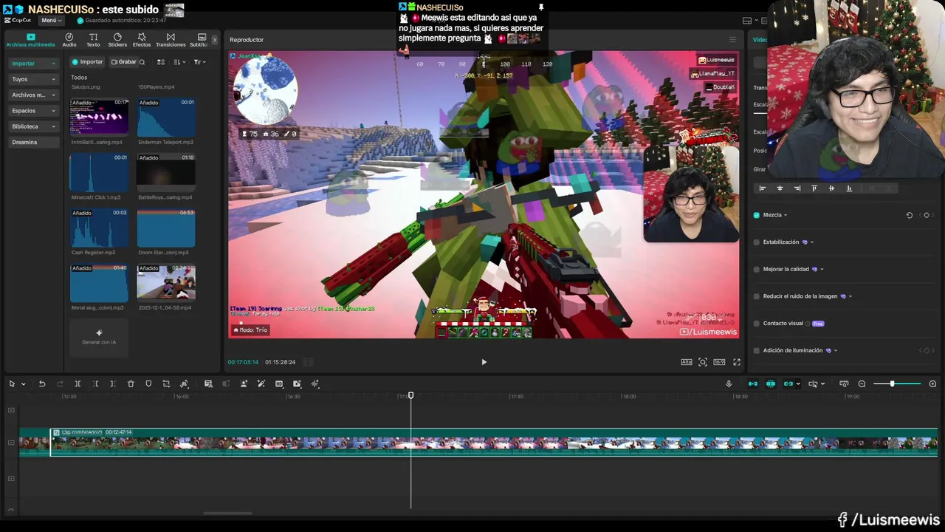Viewport: 945px width, 532px height.
Task: Click the marker shield icon in timeline toolbar
Action: click(x=148, y=383)
